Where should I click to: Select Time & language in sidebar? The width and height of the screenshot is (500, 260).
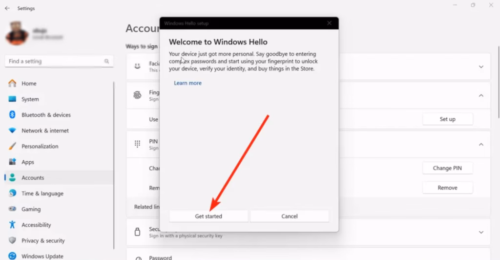[42, 194]
